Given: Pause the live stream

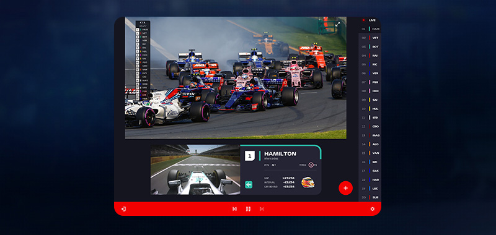Looking at the screenshot, I should [x=249, y=209].
